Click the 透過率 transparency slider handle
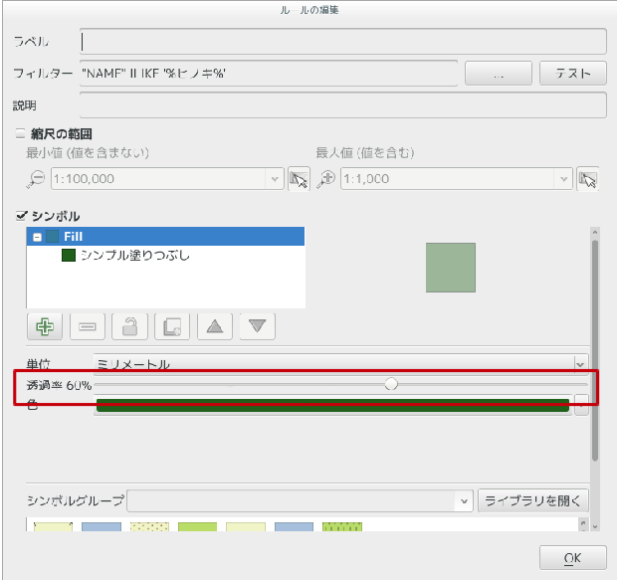 coord(391,384)
